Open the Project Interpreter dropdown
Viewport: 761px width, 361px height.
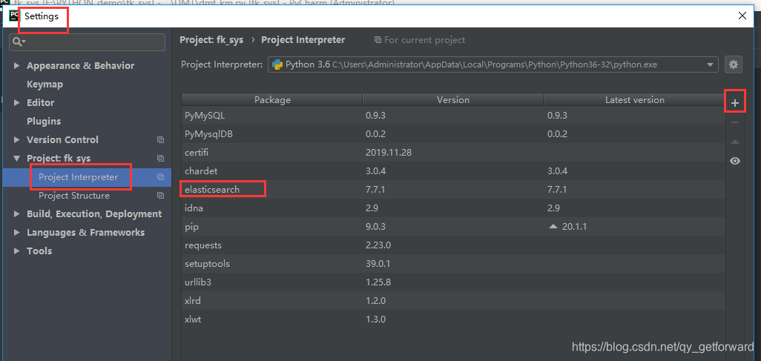(x=710, y=64)
